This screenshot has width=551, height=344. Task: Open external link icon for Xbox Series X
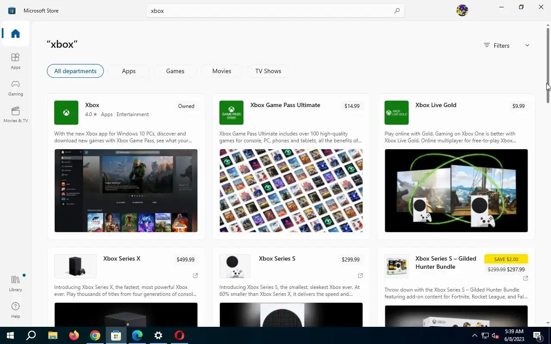(195, 276)
